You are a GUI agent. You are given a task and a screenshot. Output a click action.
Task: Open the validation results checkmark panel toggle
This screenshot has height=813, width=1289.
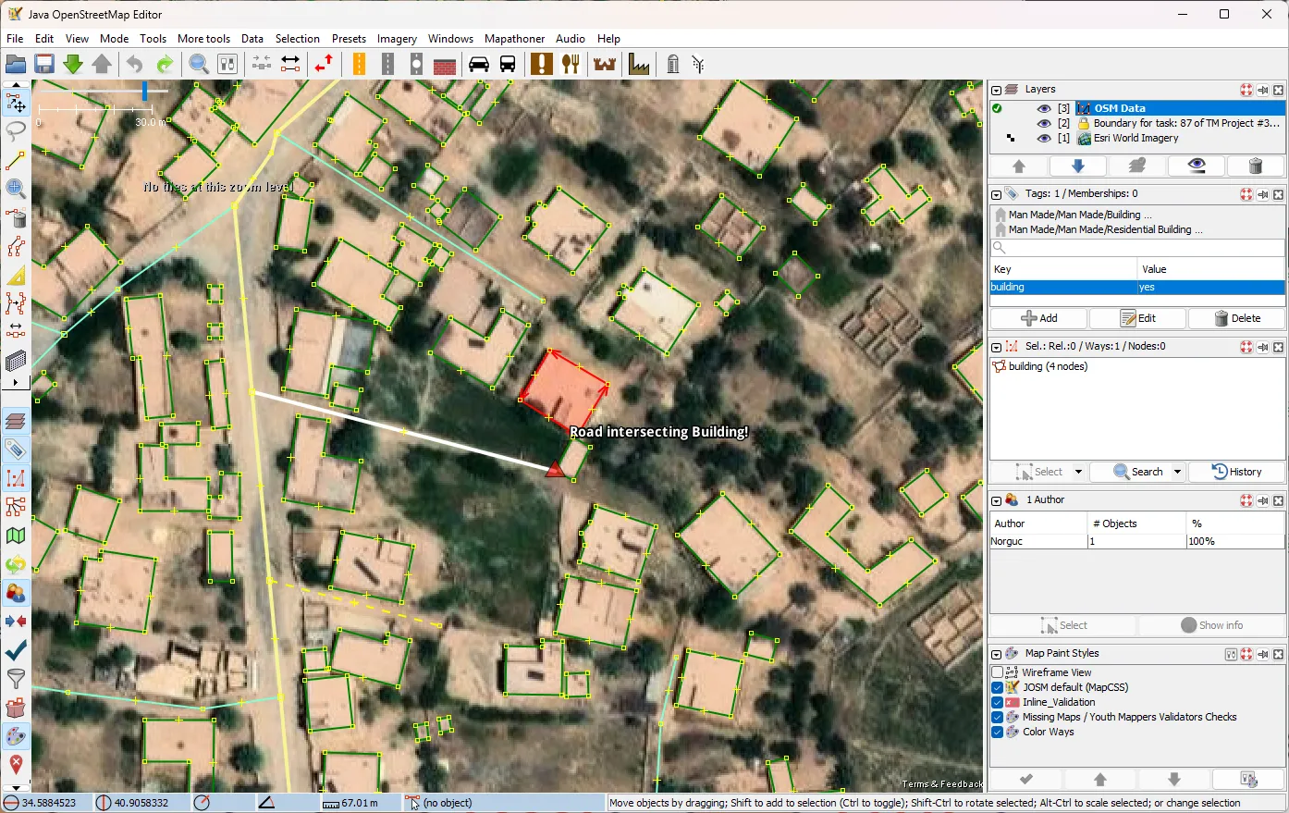(x=16, y=649)
